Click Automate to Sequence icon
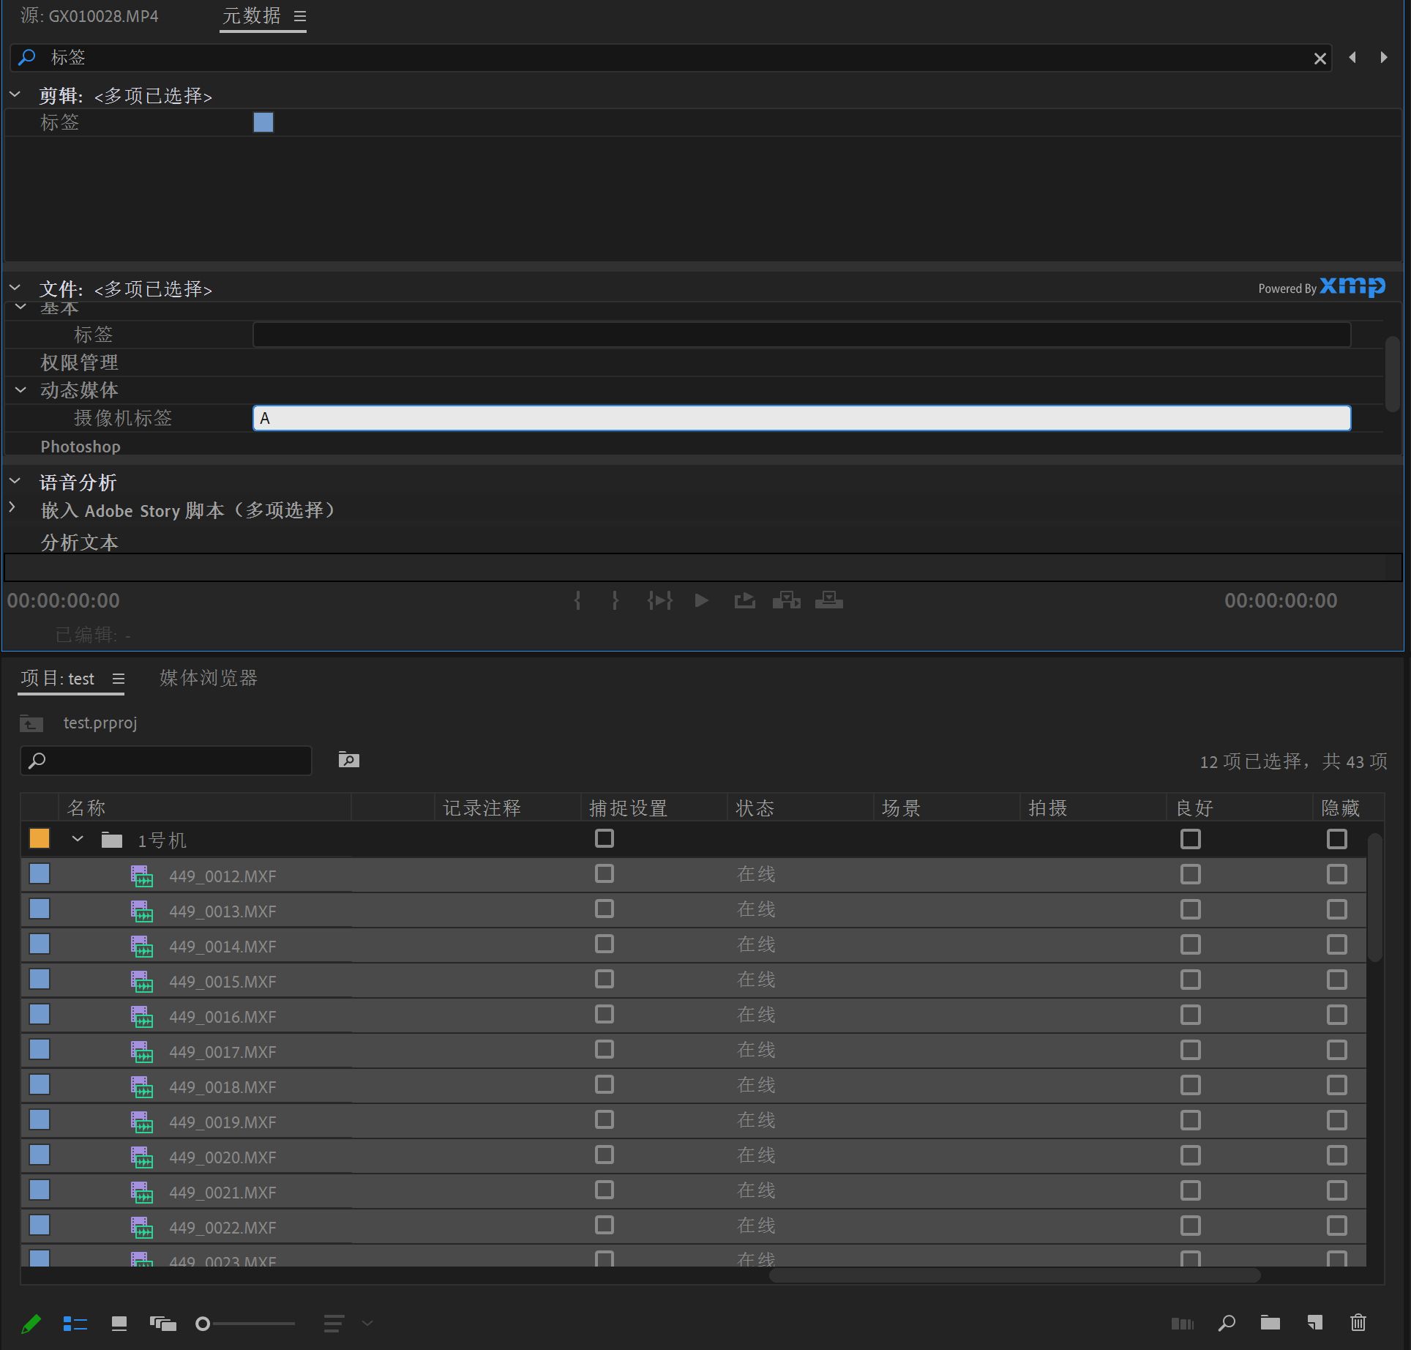The image size is (1411, 1350). [1183, 1324]
